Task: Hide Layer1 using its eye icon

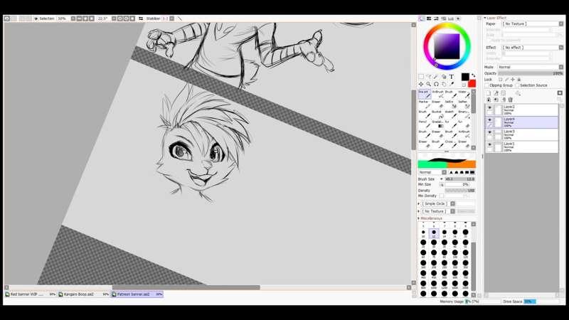Action: tap(489, 144)
